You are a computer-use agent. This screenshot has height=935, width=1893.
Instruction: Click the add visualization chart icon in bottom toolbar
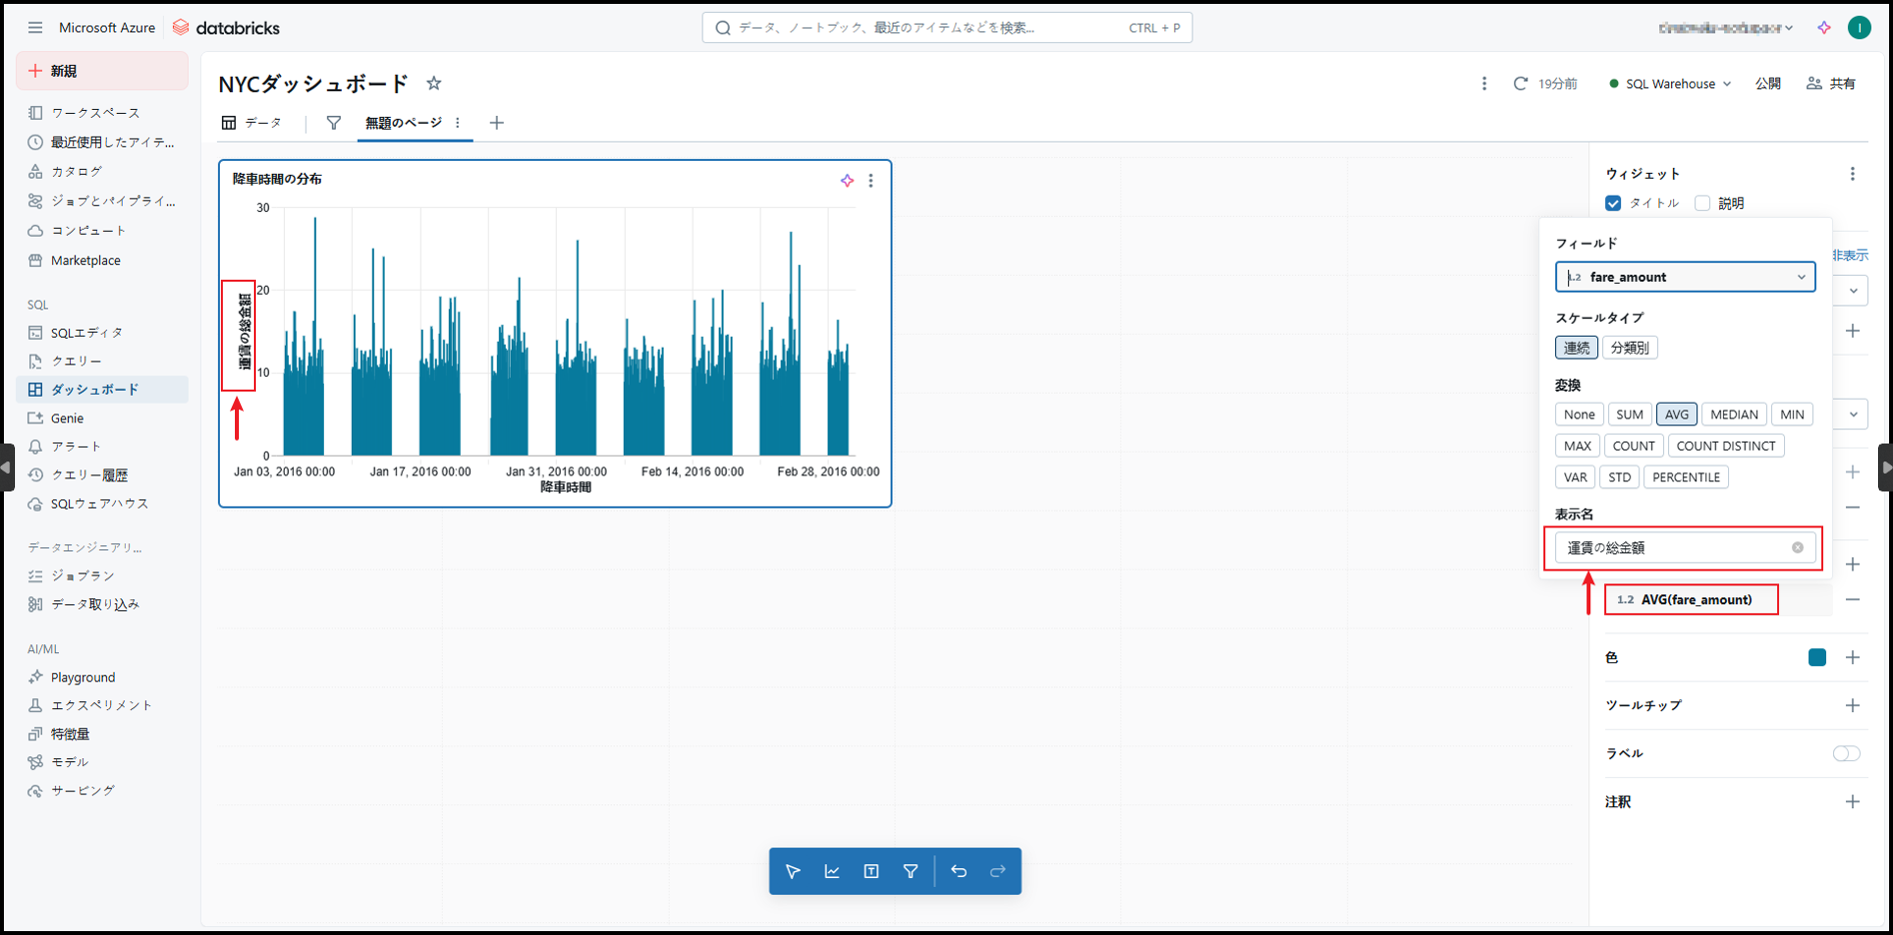pos(832,871)
